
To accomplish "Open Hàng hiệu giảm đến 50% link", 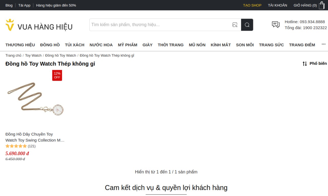I will [56, 5].
